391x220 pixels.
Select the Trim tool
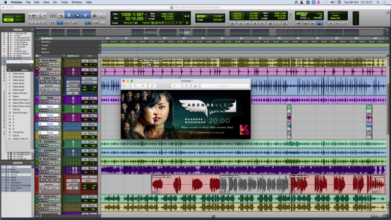click(x=69, y=15)
